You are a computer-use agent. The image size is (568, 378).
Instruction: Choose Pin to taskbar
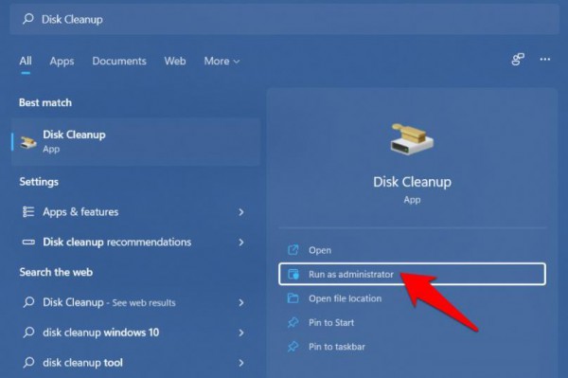[x=412, y=347]
